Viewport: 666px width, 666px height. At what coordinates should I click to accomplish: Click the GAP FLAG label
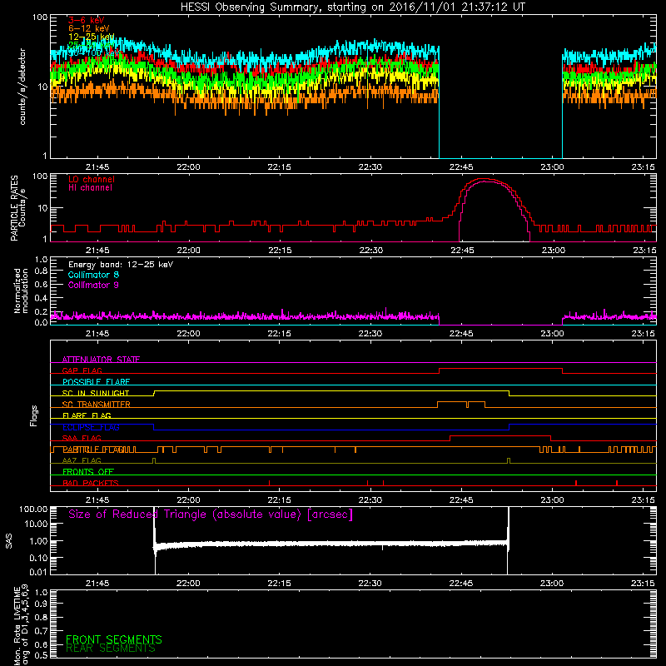click(x=82, y=370)
